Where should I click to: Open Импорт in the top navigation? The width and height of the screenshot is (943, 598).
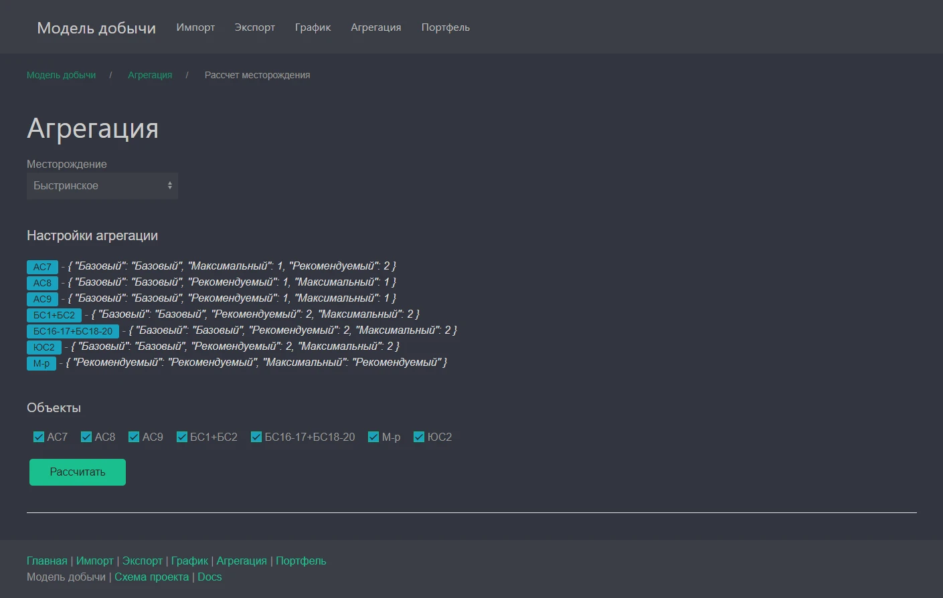pyautogui.click(x=195, y=27)
